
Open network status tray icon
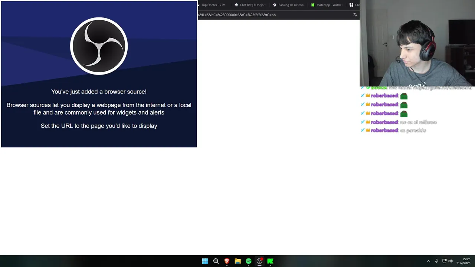(444, 261)
